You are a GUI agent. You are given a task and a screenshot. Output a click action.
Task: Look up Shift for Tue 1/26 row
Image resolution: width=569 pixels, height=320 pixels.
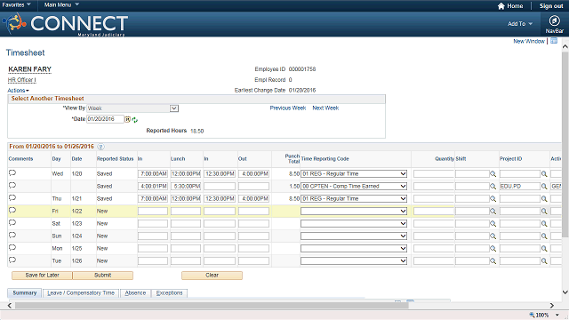tap(493, 260)
